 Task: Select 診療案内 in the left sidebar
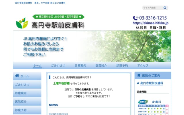[27, 93]
